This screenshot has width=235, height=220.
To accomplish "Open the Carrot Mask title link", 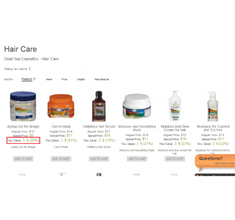I will (61, 127).
